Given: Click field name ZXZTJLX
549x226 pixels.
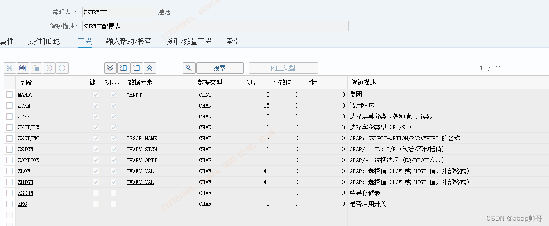Looking at the screenshot, I should (28, 127).
